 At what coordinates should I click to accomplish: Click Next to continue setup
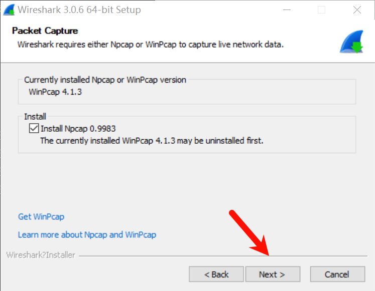pos(273,274)
